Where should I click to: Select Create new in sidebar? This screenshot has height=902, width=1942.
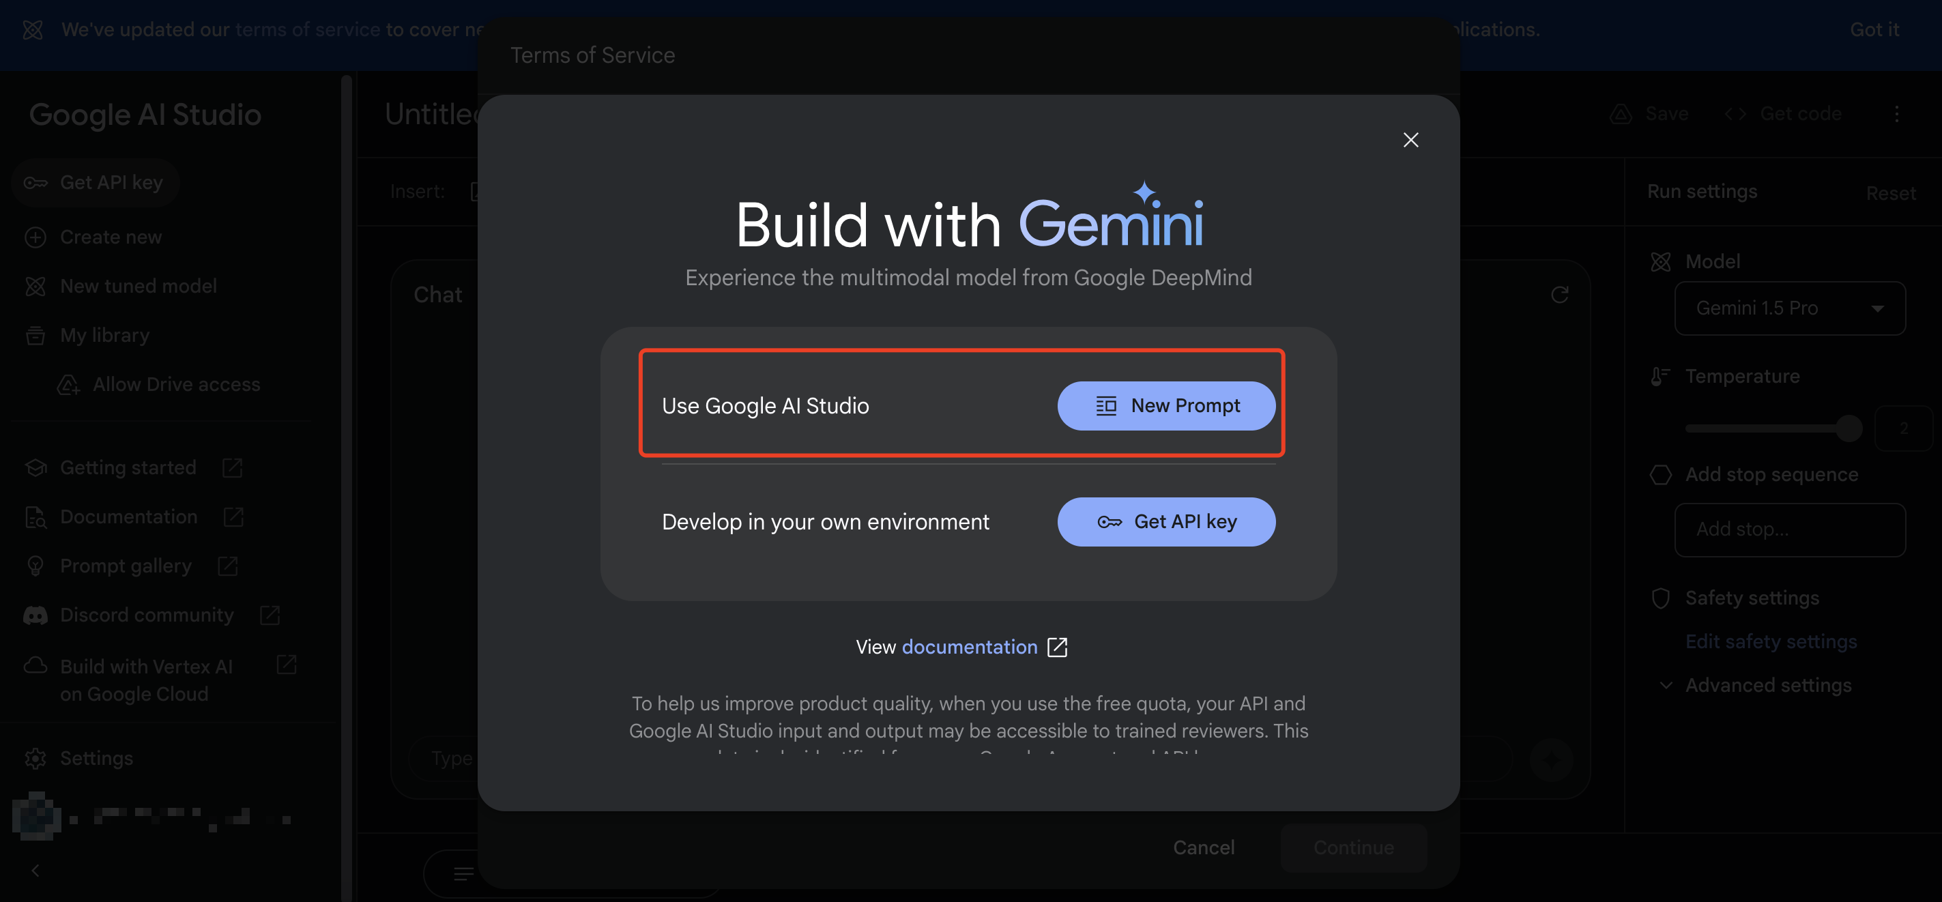pos(110,237)
